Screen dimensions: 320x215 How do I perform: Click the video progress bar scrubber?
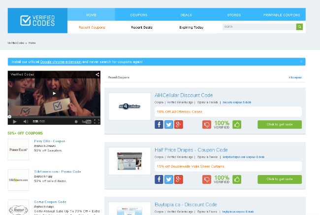click(9, 117)
